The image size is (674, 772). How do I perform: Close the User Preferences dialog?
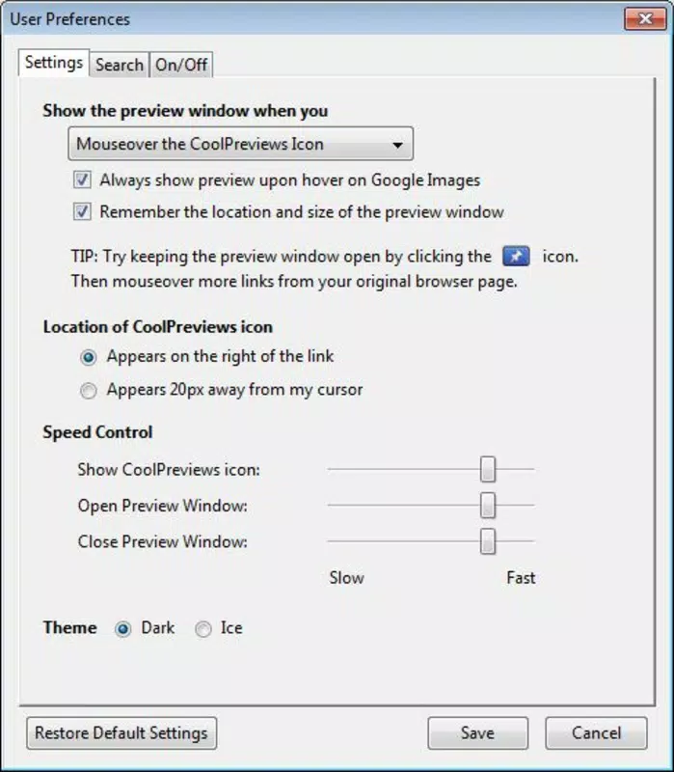click(x=645, y=18)
